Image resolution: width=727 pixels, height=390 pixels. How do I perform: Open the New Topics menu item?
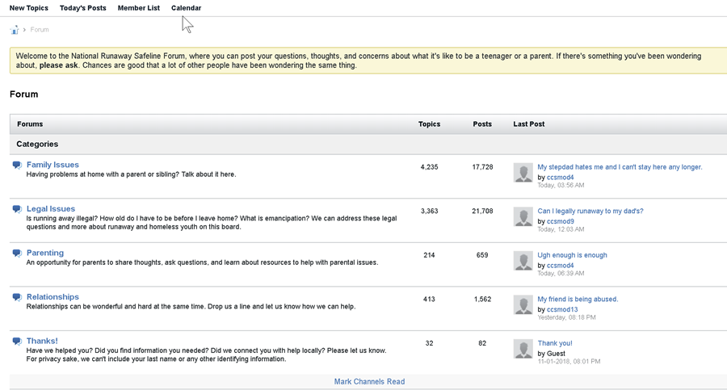29,8
